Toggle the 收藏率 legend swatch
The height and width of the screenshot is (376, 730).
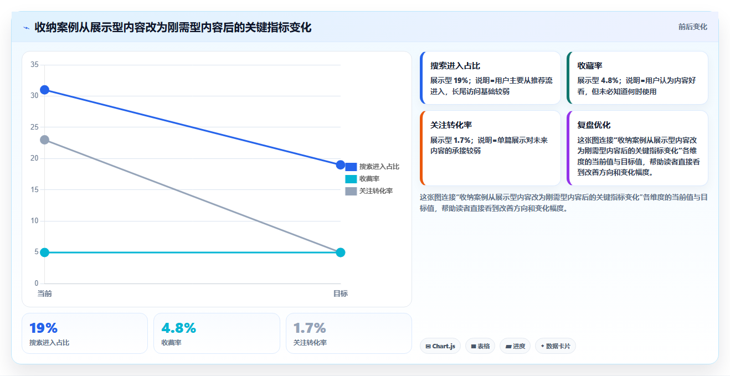(351, 179)
